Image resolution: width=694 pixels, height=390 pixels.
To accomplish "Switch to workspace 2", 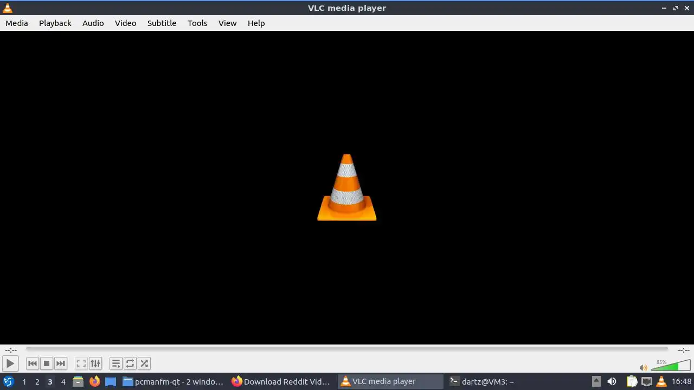I will click(x=37, y=381).
